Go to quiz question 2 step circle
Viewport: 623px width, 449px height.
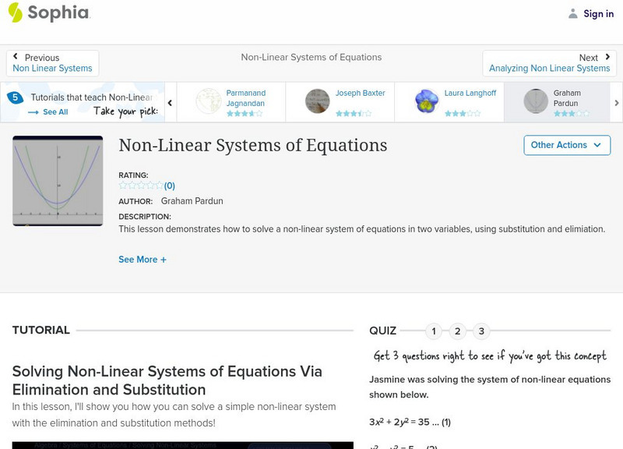pos(457,331)
